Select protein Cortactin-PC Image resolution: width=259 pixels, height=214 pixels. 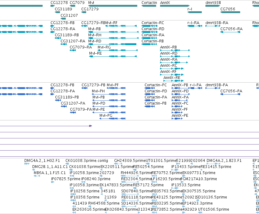(x=149, y=88)
